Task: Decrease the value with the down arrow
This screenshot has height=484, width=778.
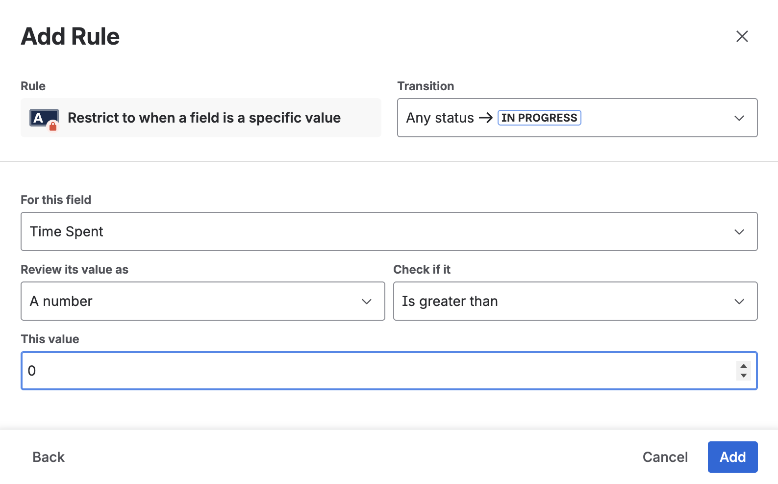Action: coord(744,376)
